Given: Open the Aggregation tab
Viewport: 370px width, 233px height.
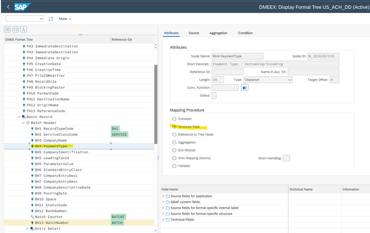Looking at the screenshot, I should pos(218,33).
